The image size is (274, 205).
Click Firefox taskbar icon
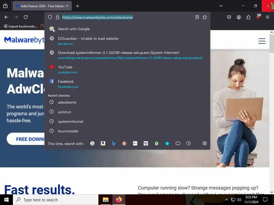119,200
